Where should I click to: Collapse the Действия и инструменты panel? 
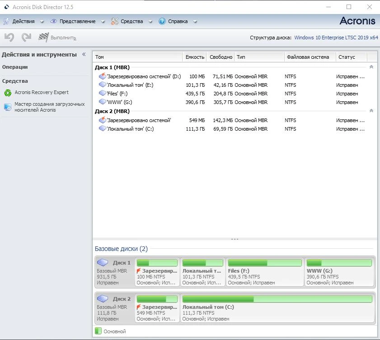(x=84, y=54)
